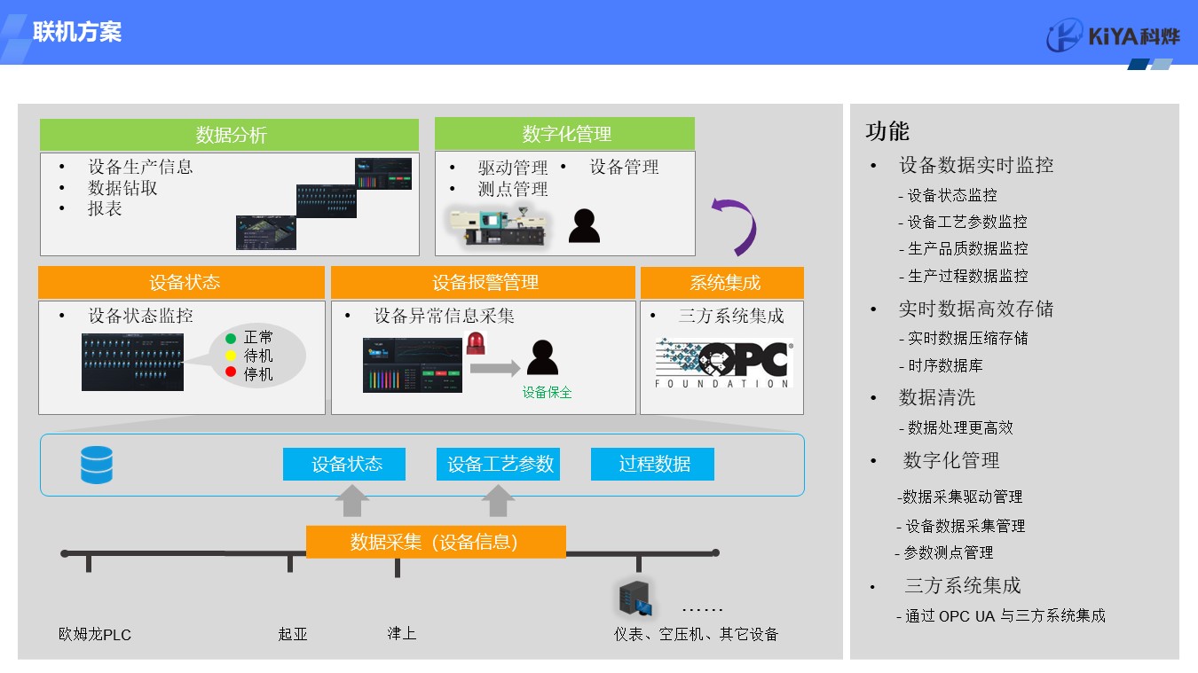
Task: Select the 数字化管理 green header
Action: click(565, 134)
